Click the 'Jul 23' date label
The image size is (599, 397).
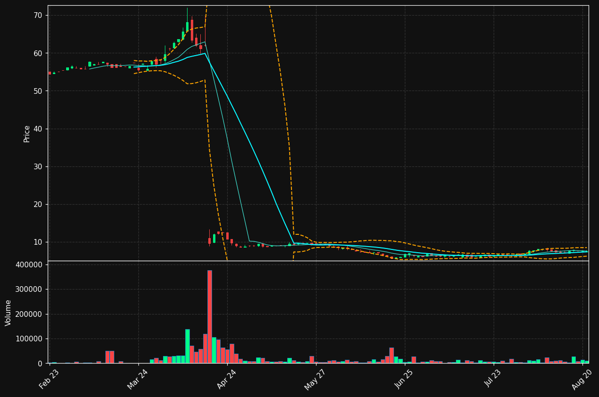point(494,379)
